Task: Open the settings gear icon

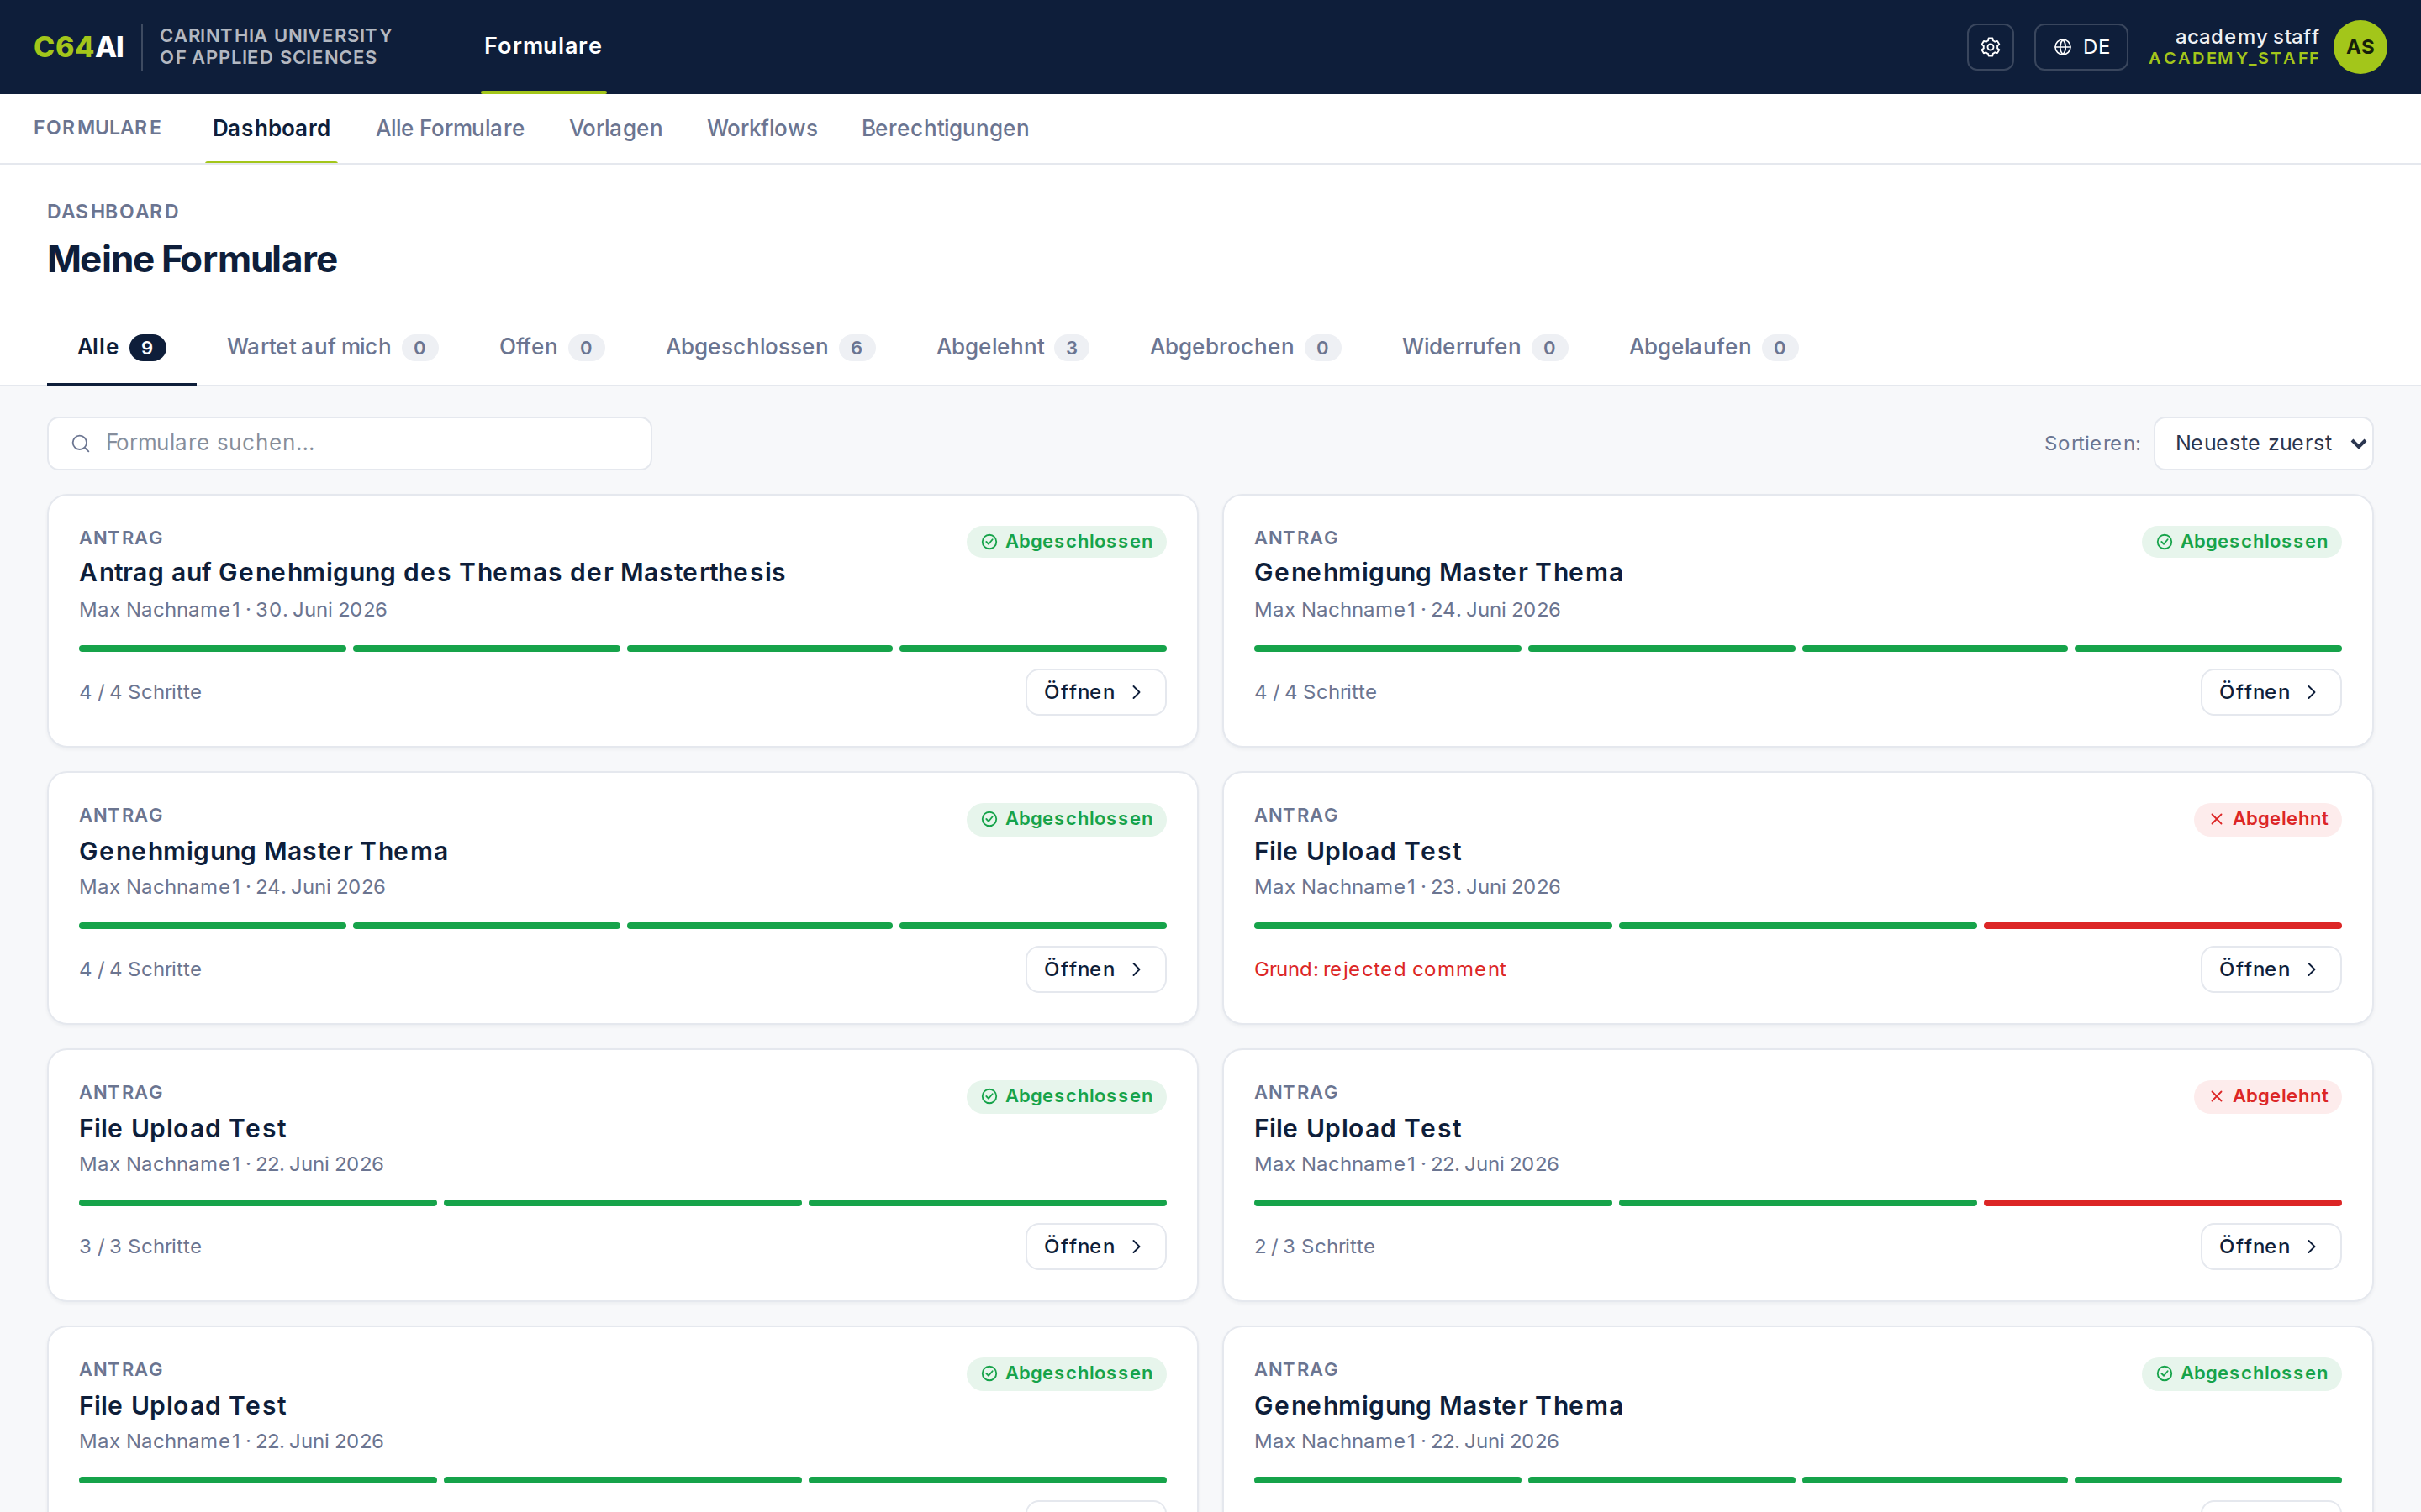Action: click(1990, 47)
